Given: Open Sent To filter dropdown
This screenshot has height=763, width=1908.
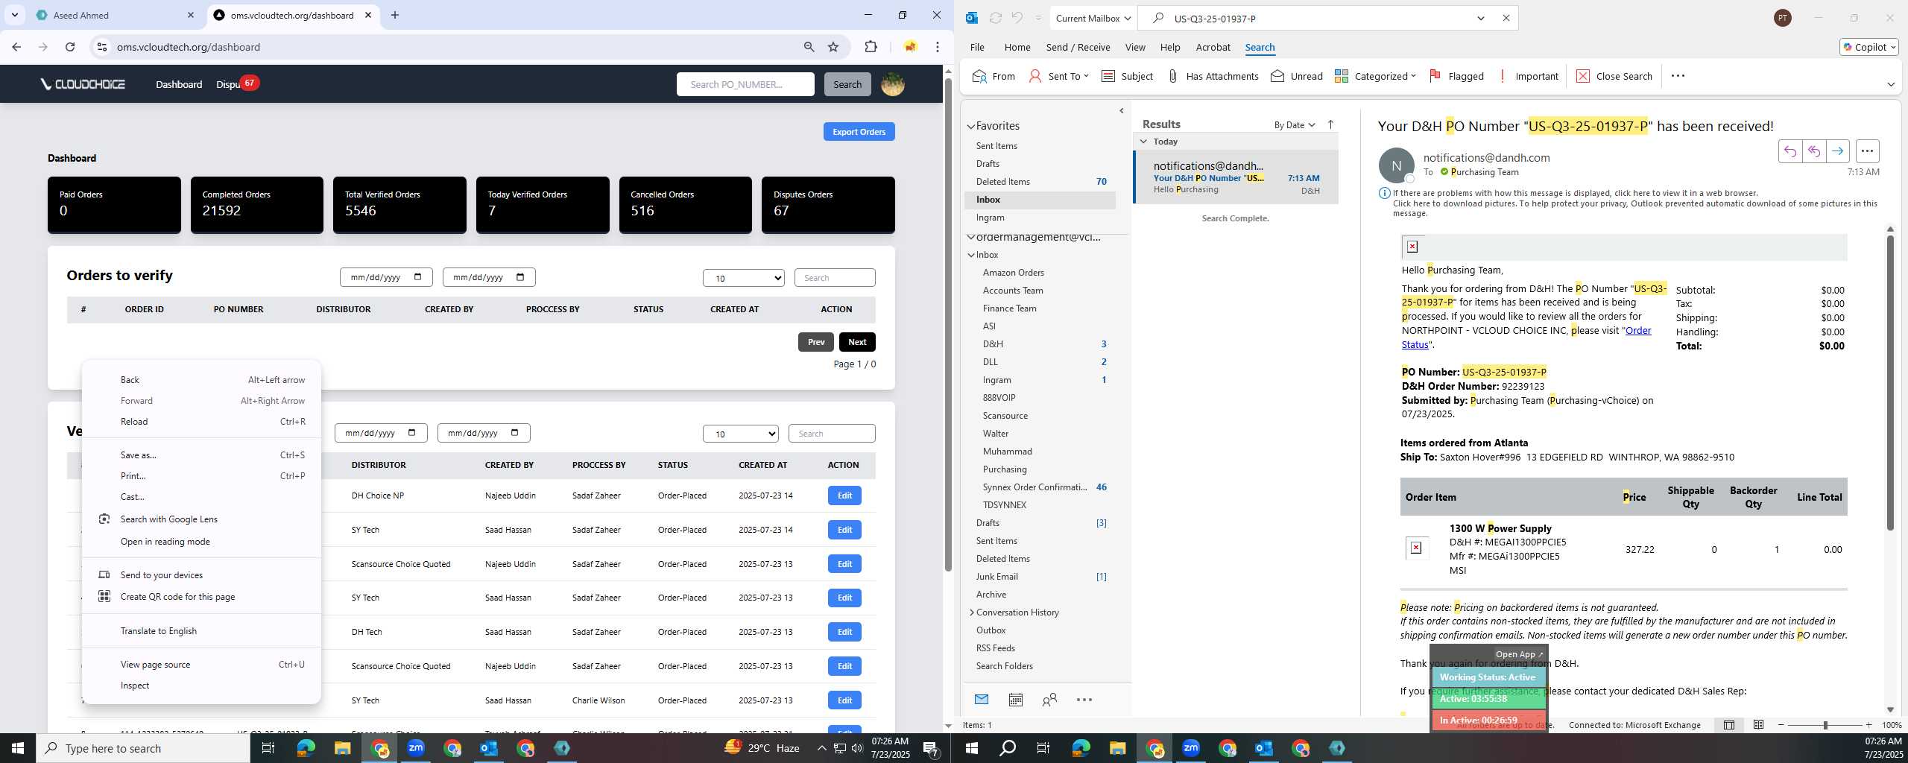Looking at the screenshot, I should click(1058, 76).
